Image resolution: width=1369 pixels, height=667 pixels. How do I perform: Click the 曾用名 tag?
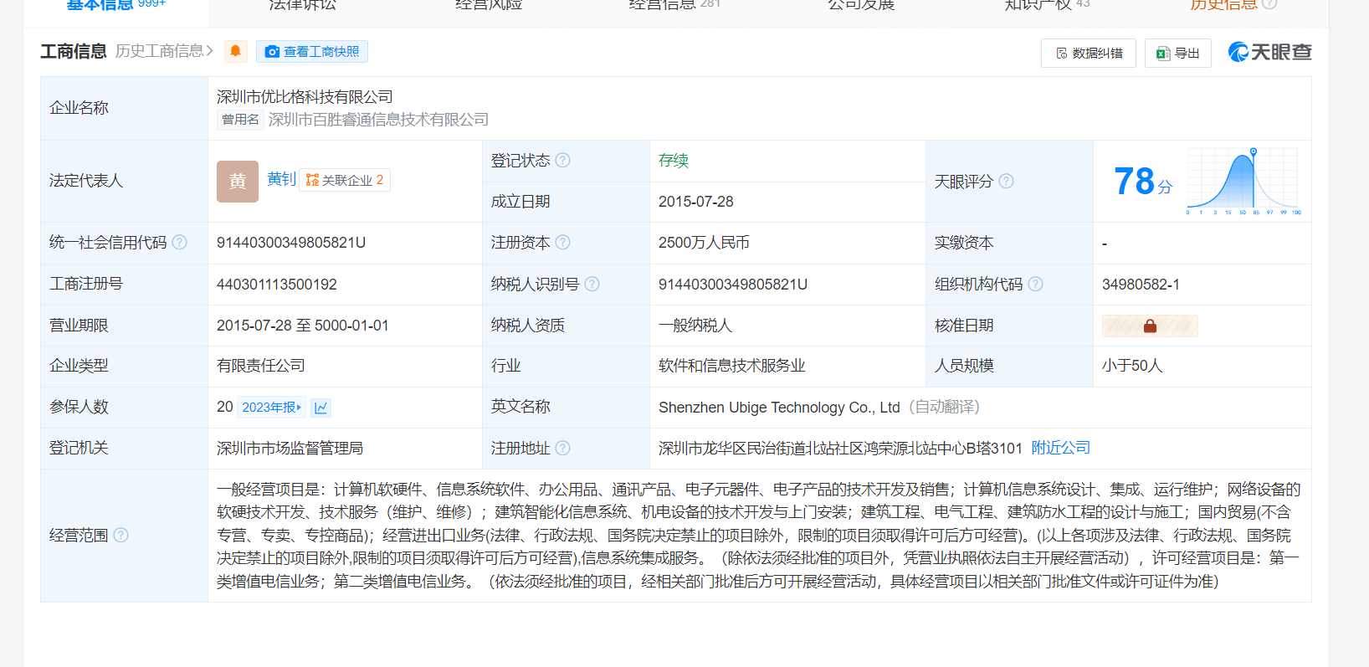(x=240, y=120)
